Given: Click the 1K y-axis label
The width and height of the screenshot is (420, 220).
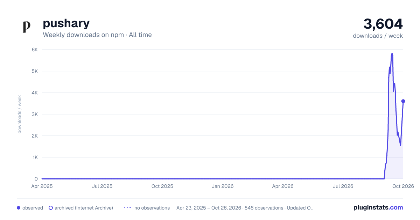Looking at the screenshot, I should coord(35,157).
